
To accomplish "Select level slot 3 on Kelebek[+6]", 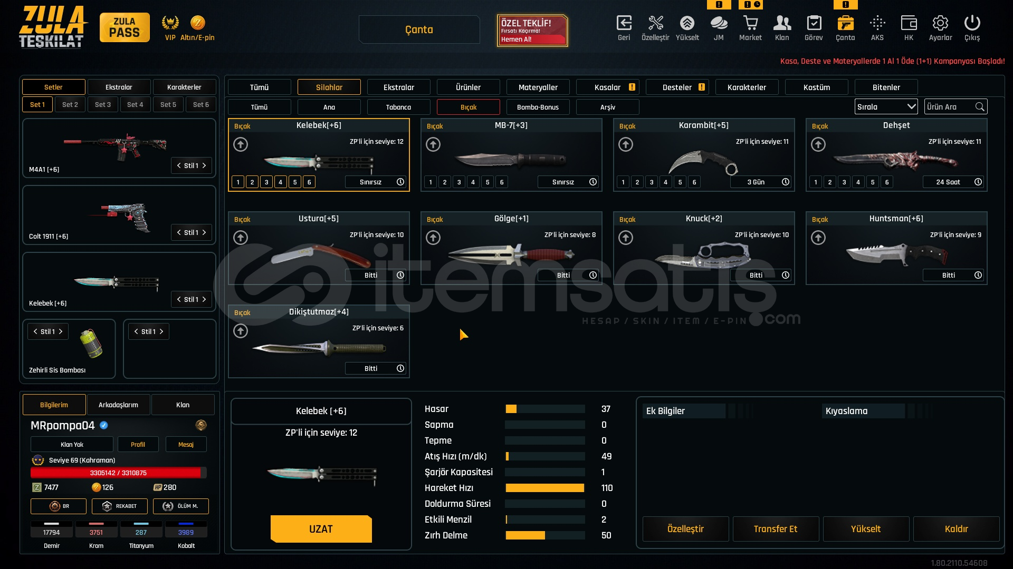I will [266, 182].
